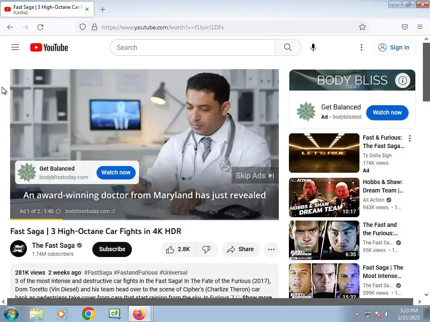This screenshot has height=322, width=430.
Task: Open the #FastandFurious hashtag link
Action: tap(136, 273)
